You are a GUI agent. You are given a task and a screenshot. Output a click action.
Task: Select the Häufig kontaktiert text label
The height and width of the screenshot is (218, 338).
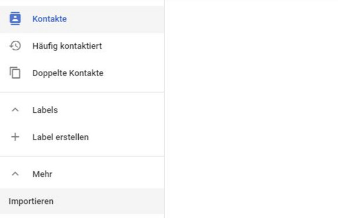point(67,46)
